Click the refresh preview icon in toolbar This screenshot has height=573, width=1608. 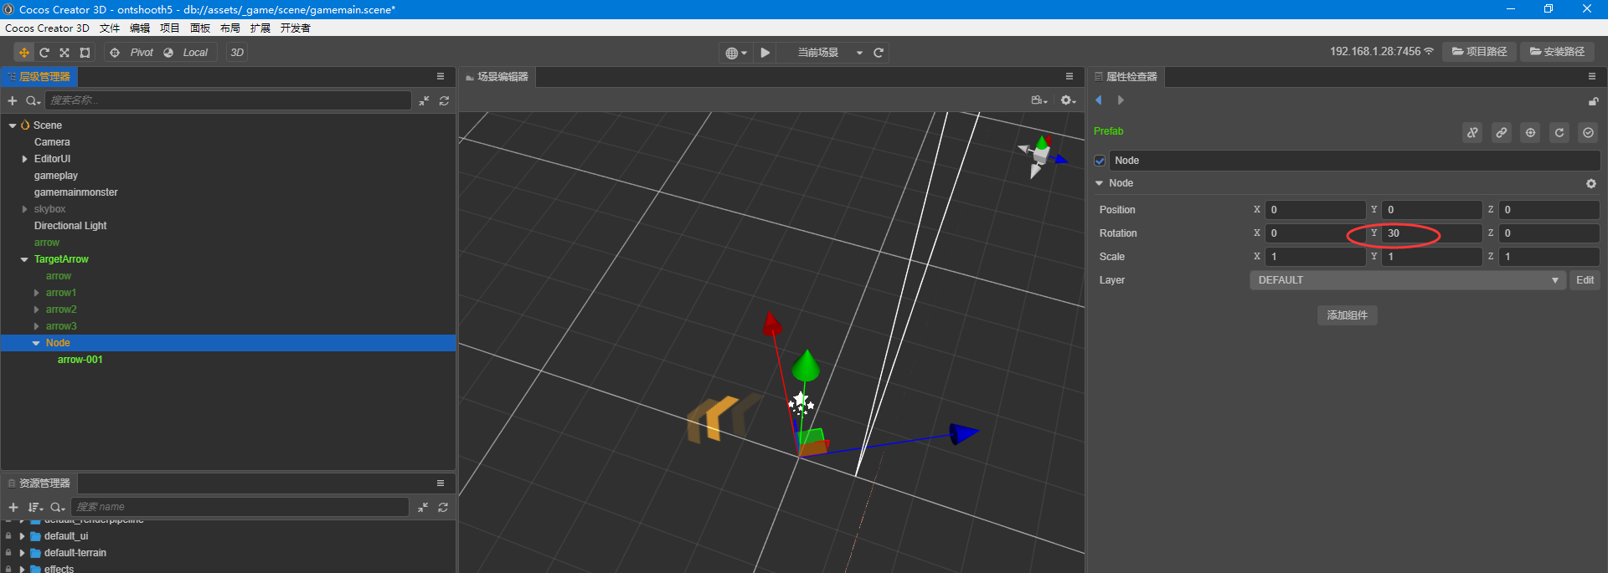[x=879, y=53]
